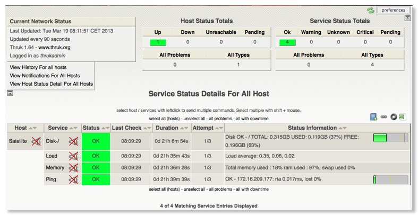Sort the table by the Host column
Viewport: 418px width, 215px height.
tap(33, 128)
